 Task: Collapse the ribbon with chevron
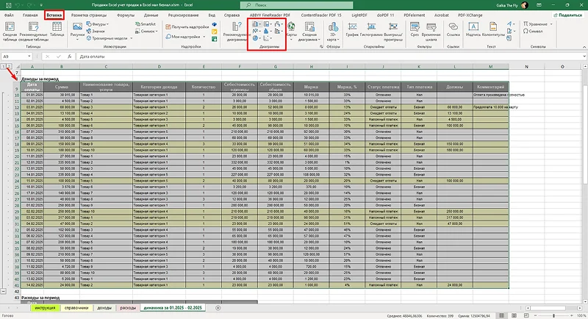click(x=584, y=47)
